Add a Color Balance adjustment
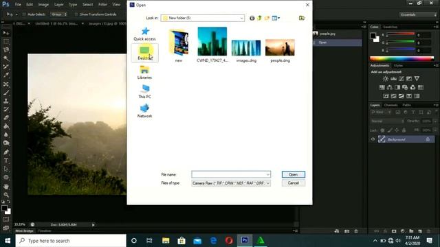Viewport: 440px width, 247px height. (x=390, y=87)
